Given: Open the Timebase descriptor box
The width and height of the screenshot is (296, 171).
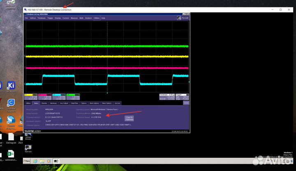Looking at the screenshot, I should tap(167, 97).
